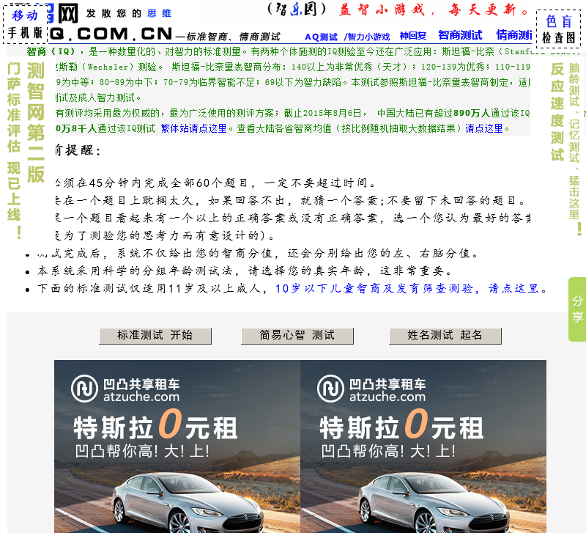The width and height of the screenshot is (586, 533).
Task: Click the 简易心智 测试 button
Action: tap(297, 336)
